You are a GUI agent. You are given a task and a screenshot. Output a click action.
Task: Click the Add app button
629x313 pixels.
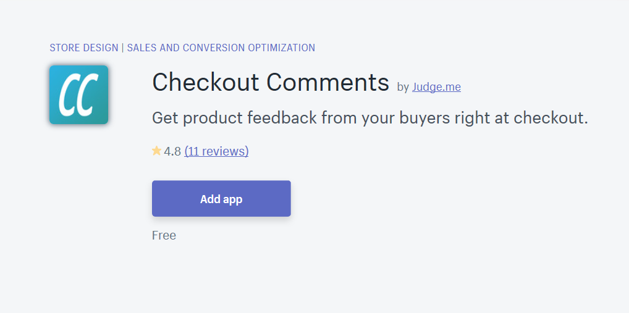click(x=221, y=198)
